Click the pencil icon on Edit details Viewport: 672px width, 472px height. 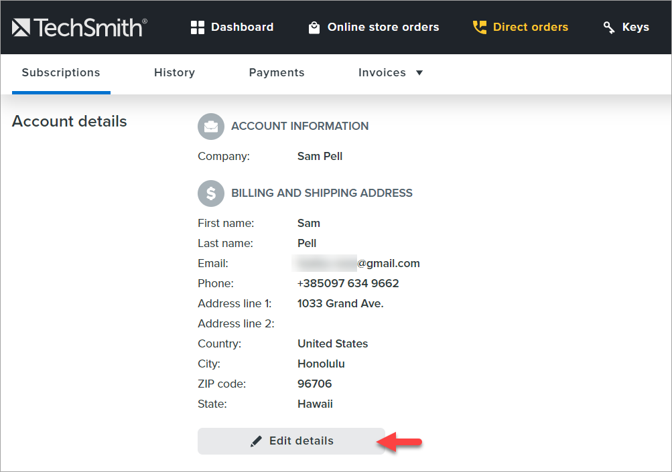(x=255, y=441)
